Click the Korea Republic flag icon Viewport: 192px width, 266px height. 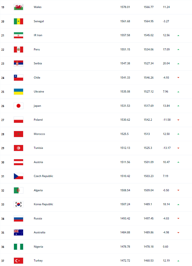[x=18, y=204]
